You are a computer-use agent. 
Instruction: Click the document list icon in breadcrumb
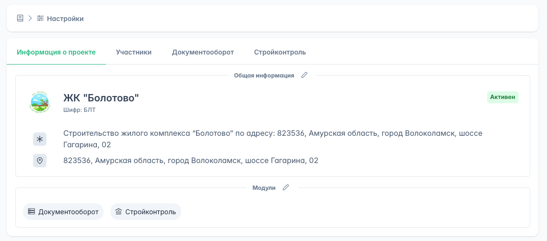[20, 19]
